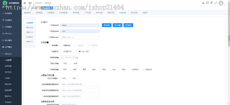Check the 京东 checkbox
The width and height of the screenshot is (230, 105).
(110, 70)
